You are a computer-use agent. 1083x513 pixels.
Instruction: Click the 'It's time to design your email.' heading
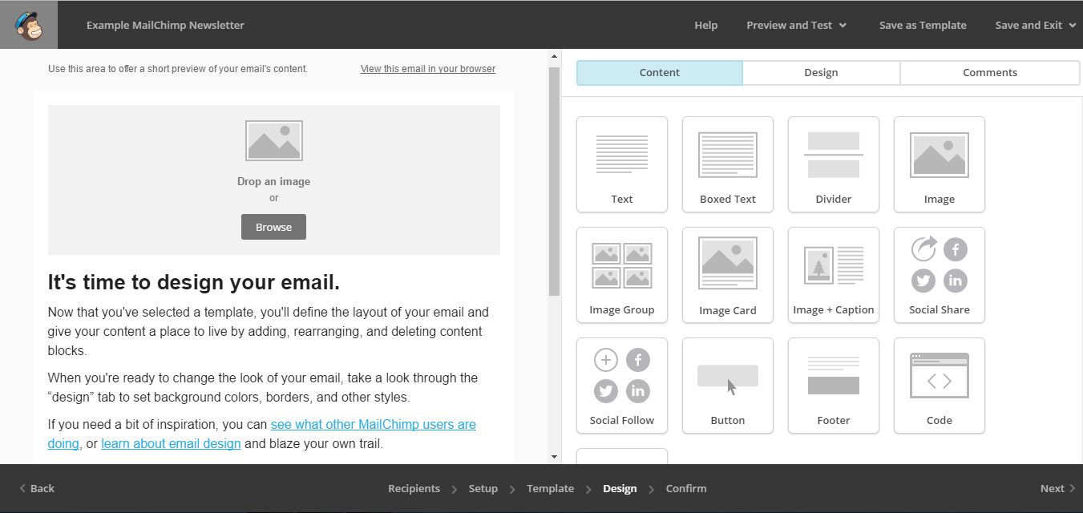click(x=194, y=282)
